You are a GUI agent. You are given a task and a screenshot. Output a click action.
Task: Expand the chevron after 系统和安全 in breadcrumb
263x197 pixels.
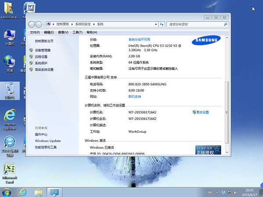(x=94, y=24)
